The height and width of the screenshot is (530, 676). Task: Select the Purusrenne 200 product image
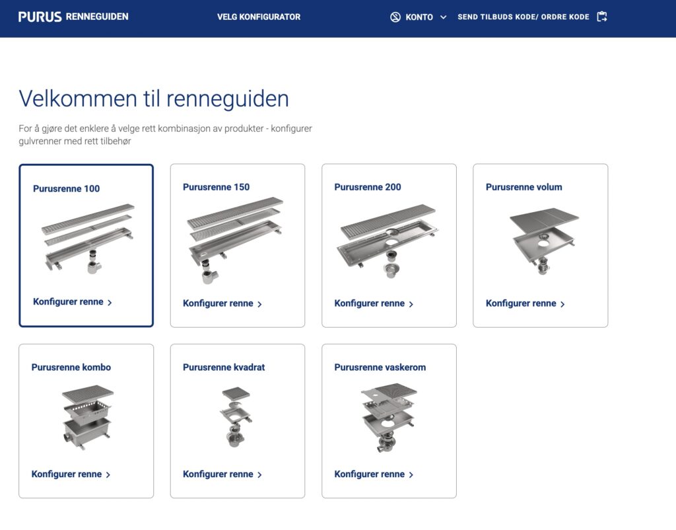[388, 241]
